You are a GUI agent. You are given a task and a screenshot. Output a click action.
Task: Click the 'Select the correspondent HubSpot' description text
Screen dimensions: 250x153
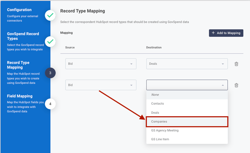(125, 22)
